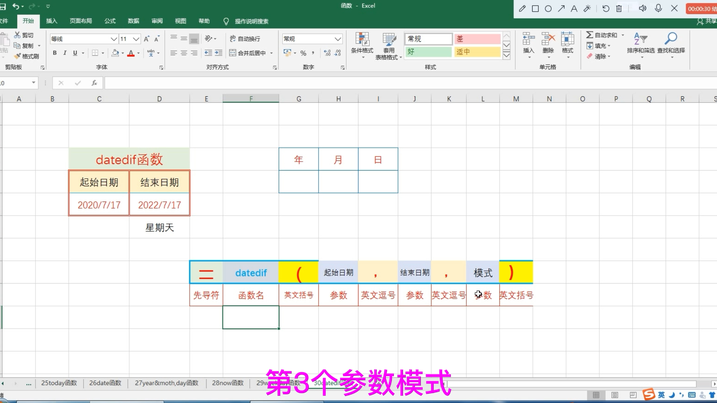Apply comma thousands separator style
The height and width of the screenshot is (403, 717).
click(x=313, y=53)
